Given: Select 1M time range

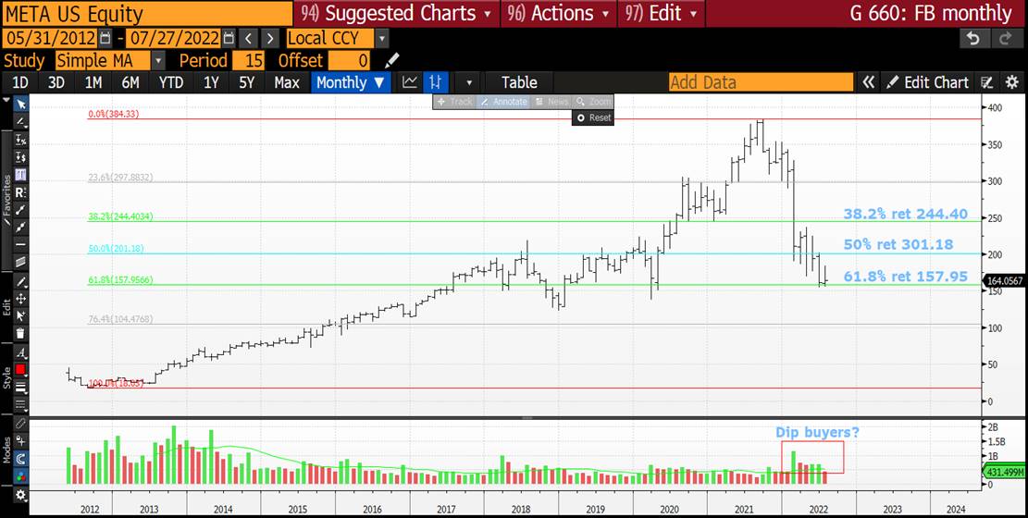Looking at the screenshot, I should [93, 82].
